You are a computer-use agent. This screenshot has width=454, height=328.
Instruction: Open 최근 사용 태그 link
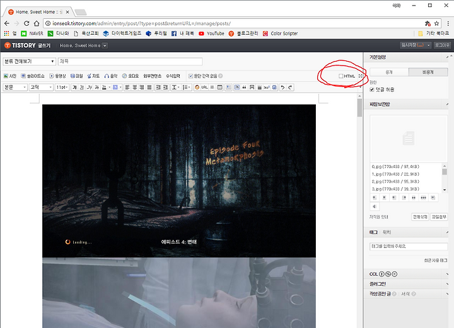[436, 261]
